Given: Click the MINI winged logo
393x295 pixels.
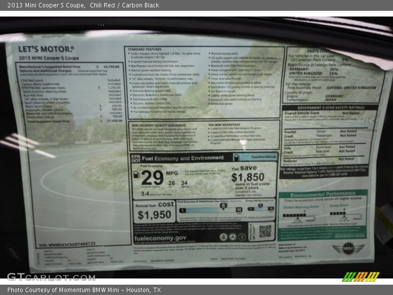Looking at the screenshot, I should pos(348,249).
